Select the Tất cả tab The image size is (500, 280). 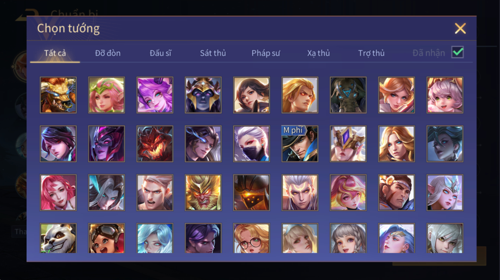click(55, 53)
